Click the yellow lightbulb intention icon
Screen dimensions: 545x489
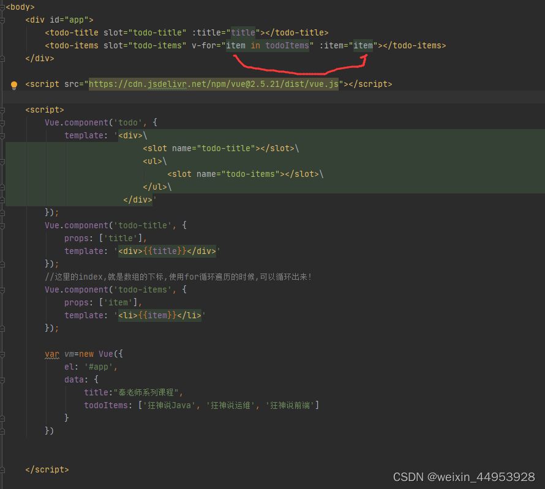[14, 85]
